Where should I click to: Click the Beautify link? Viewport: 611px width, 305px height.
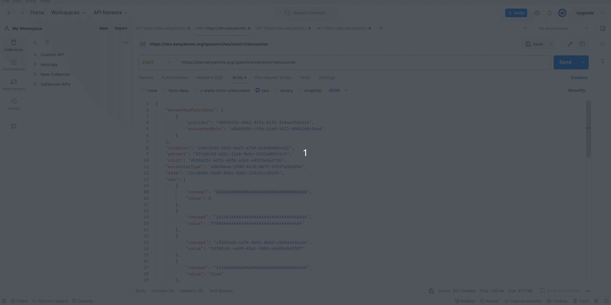[x=577, y=90]
